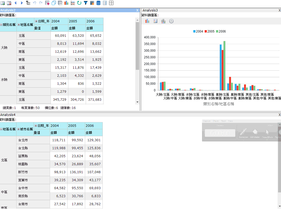
Task: Click the 2004 column header in Analysis2
Action: pos(59,21)
